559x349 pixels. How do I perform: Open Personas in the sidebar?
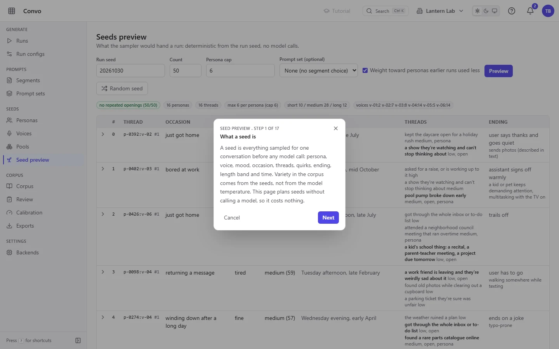click(43, 120)
